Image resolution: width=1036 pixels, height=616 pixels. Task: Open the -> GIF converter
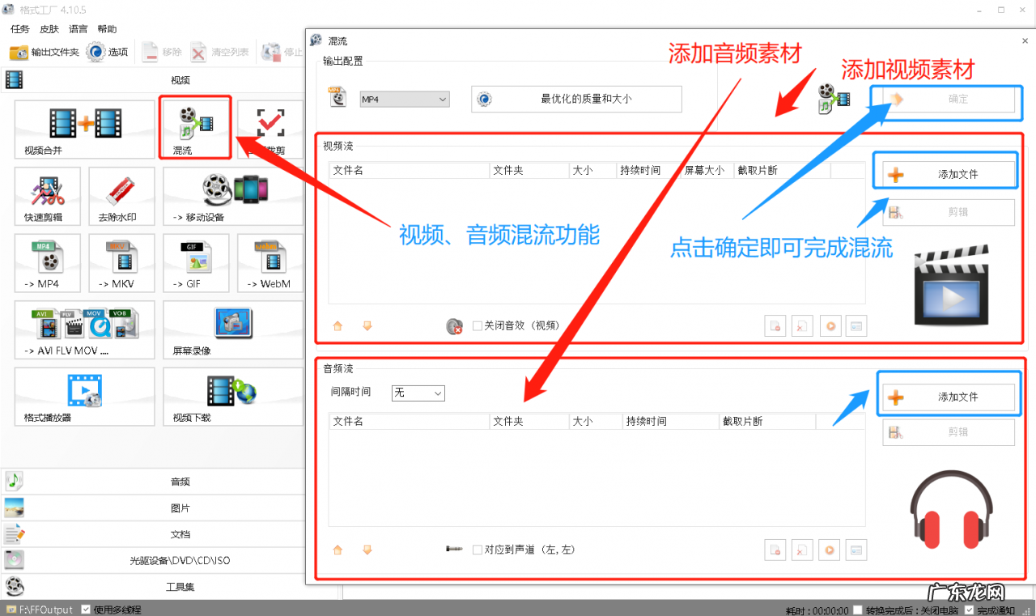(x=195, y=262)
